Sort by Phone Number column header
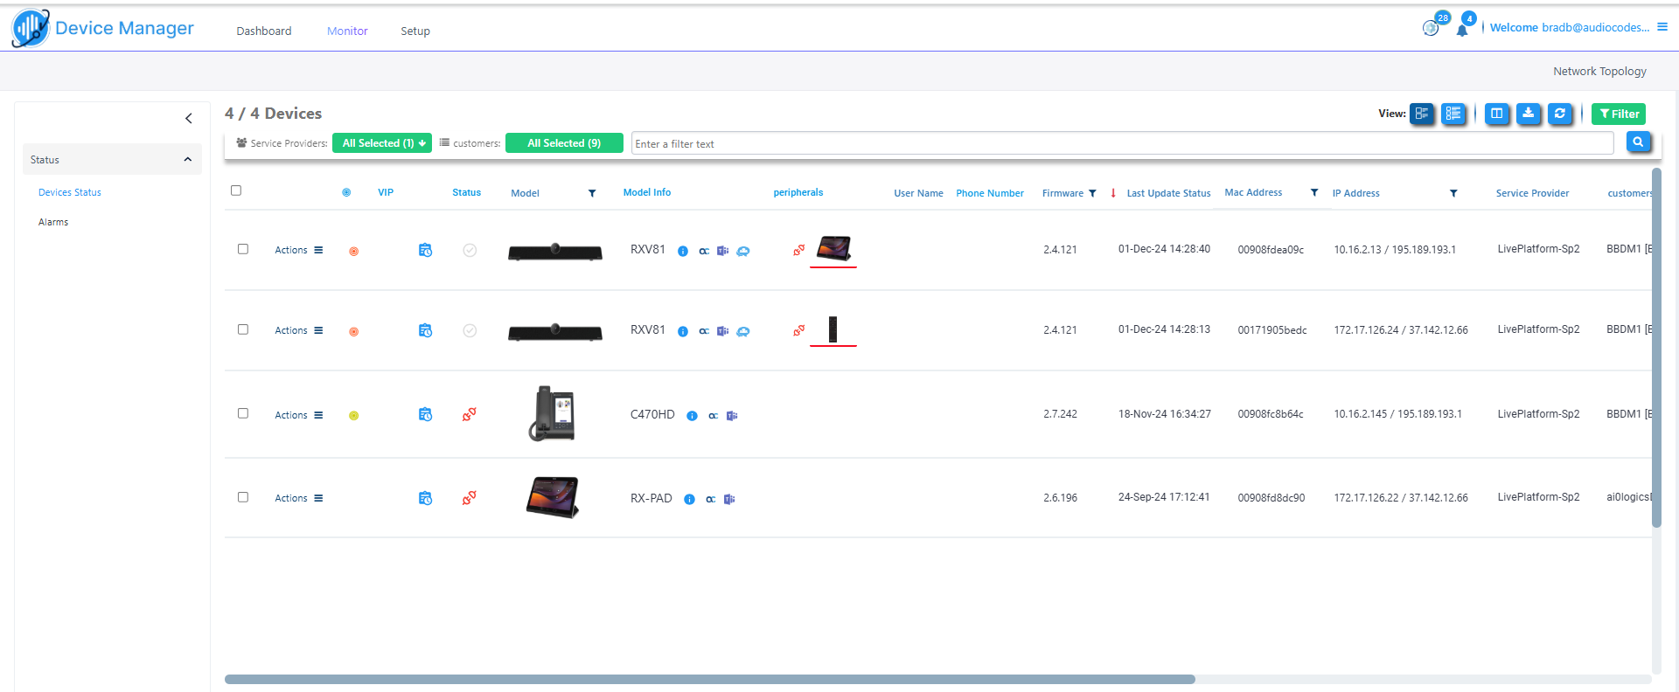Image resolution: width=1679 pixels, height=692 pixels. coord(990,193)
